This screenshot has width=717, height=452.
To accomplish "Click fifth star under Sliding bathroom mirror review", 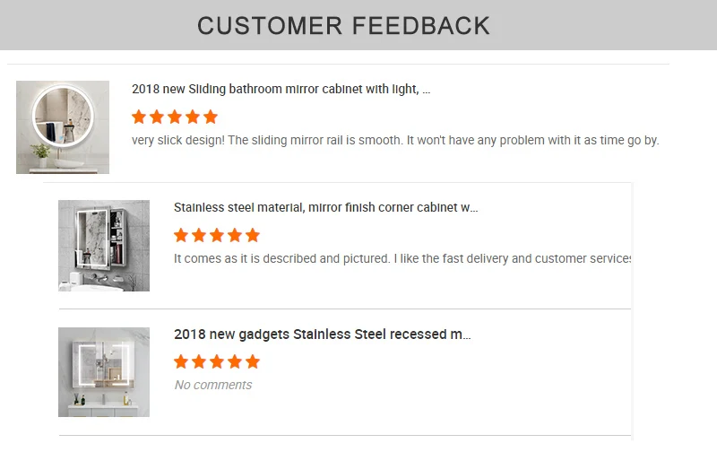I will (211, 117).
